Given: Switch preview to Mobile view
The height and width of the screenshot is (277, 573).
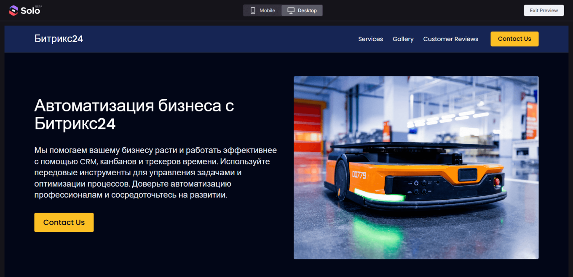Looking at the screenshot, I should coord(262,10).
